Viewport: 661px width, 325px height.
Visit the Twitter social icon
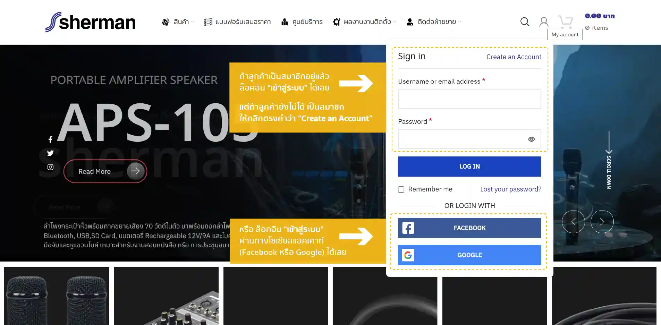click(x=50, y=153)
